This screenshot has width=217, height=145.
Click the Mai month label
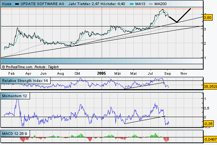[x=133, y=73]
